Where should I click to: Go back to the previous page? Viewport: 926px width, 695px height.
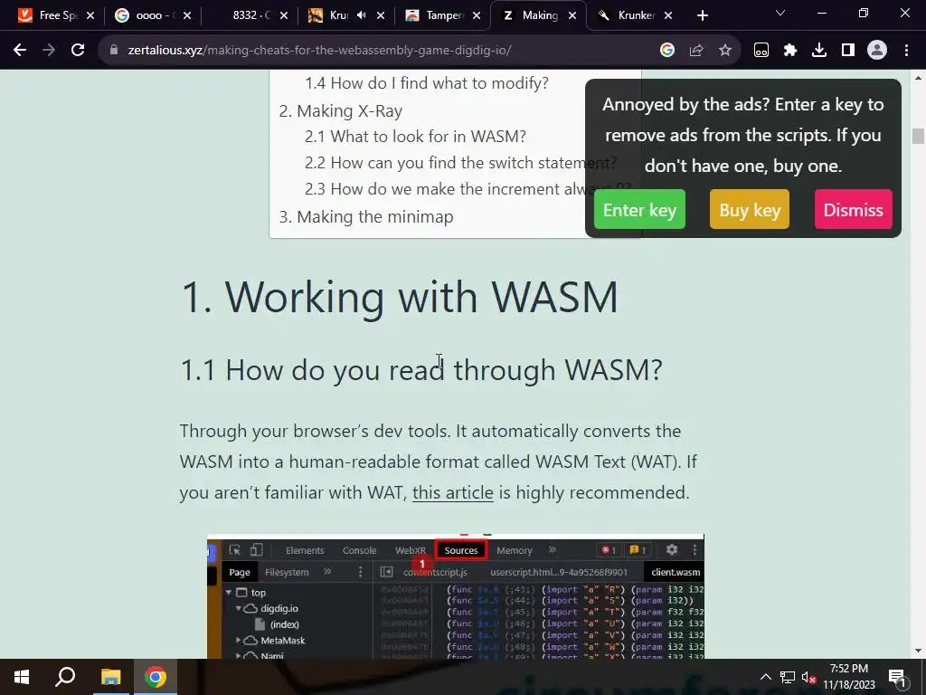[20, 51]
